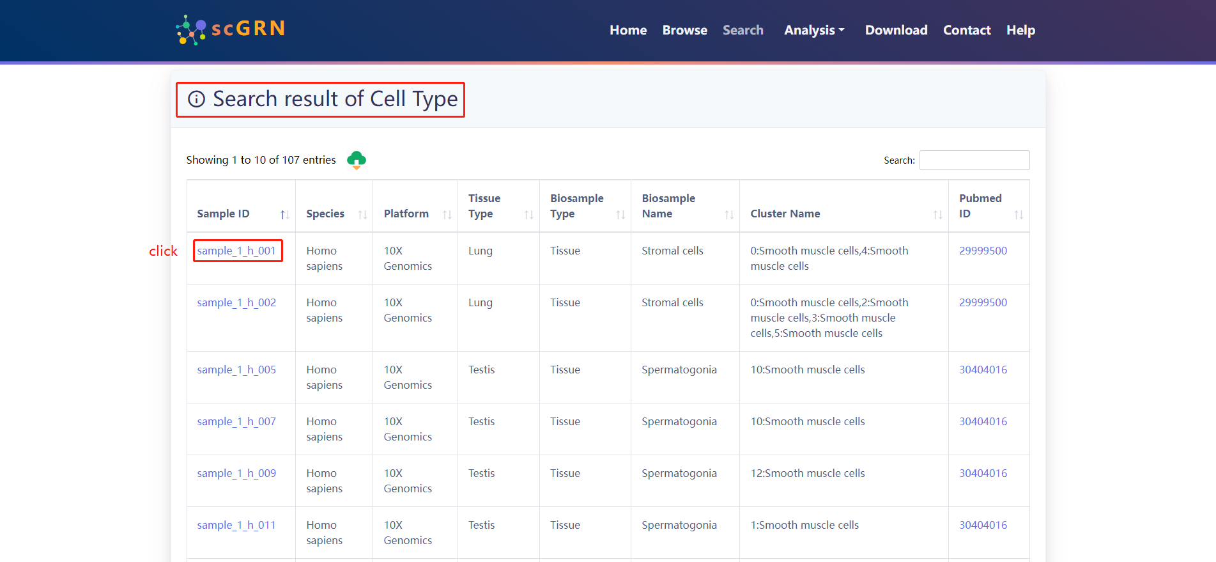Viewport: 1216px width, 562px height.
Task: Sort table by Platform arrows
Action: pos(447,215)
